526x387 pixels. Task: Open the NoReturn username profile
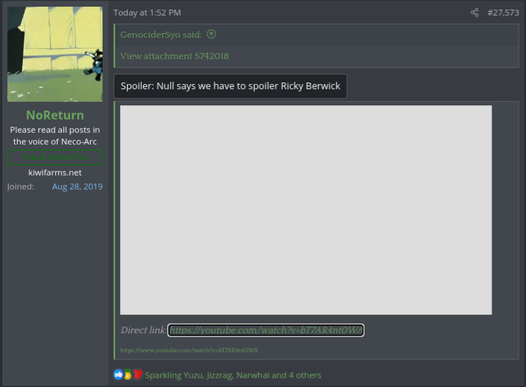[55, 115]
